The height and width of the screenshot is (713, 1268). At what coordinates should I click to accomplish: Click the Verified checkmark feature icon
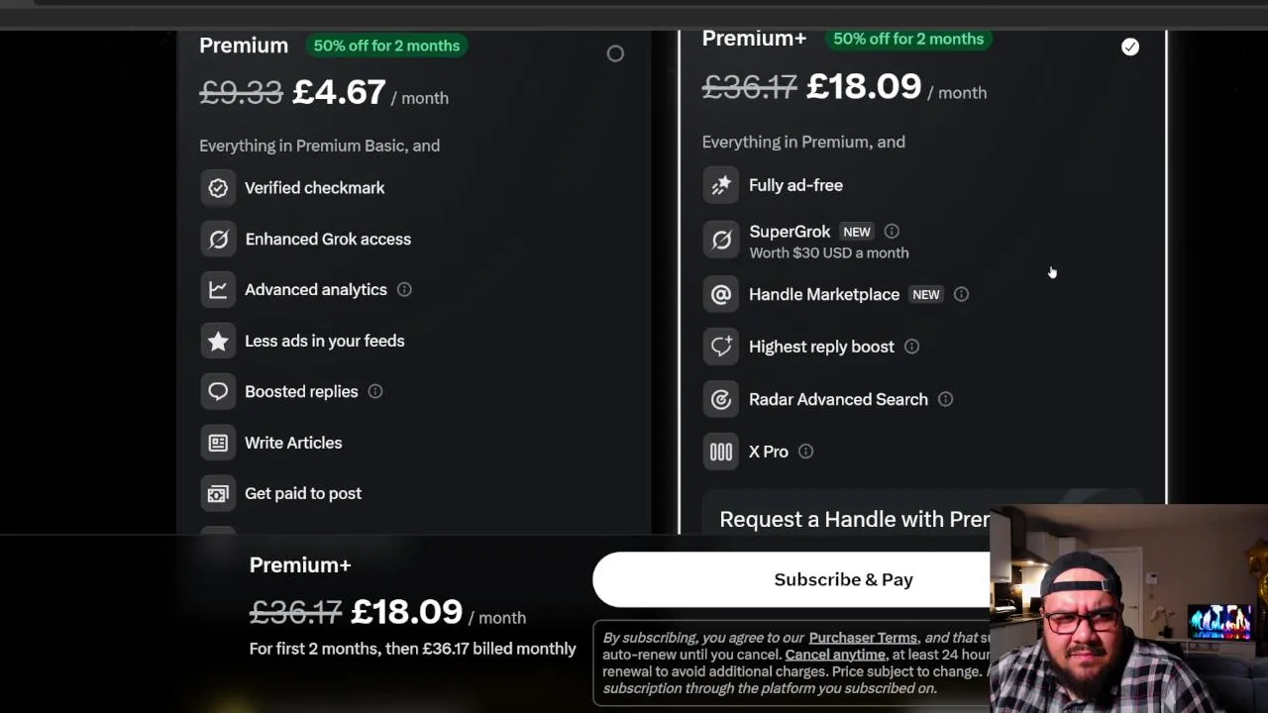click(x=218, y=188)
